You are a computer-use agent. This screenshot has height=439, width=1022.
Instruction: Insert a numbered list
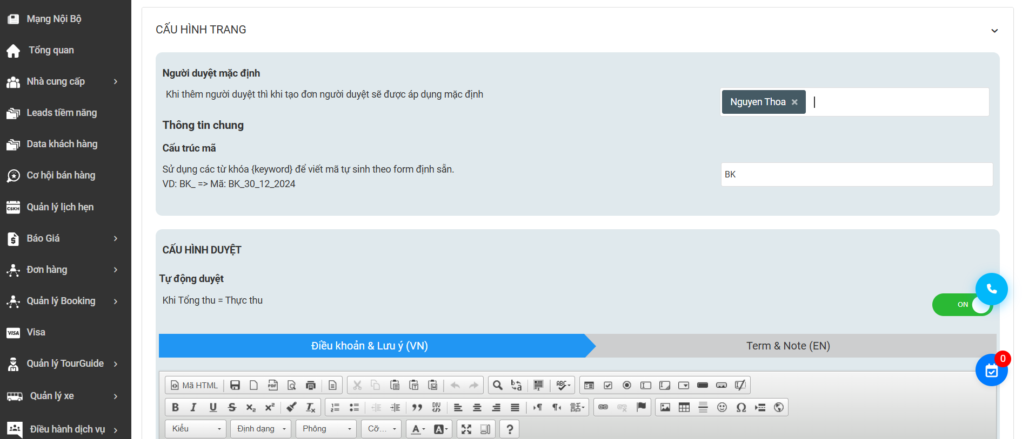(x=335, y=407)
